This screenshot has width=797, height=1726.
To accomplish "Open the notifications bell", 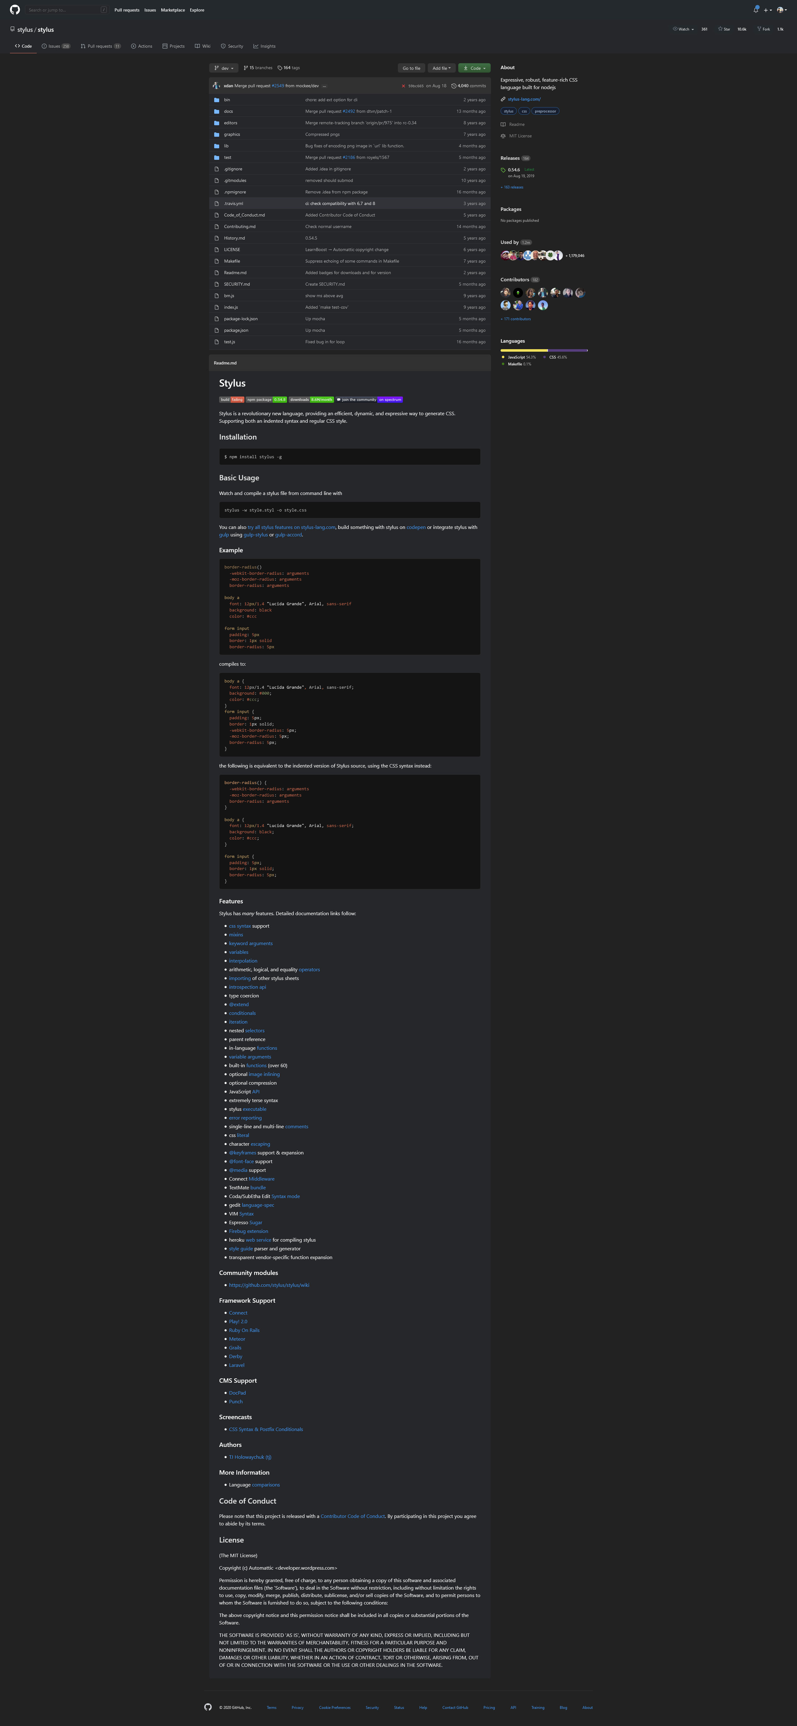I will pyautogui.click(x=756, y=10).
